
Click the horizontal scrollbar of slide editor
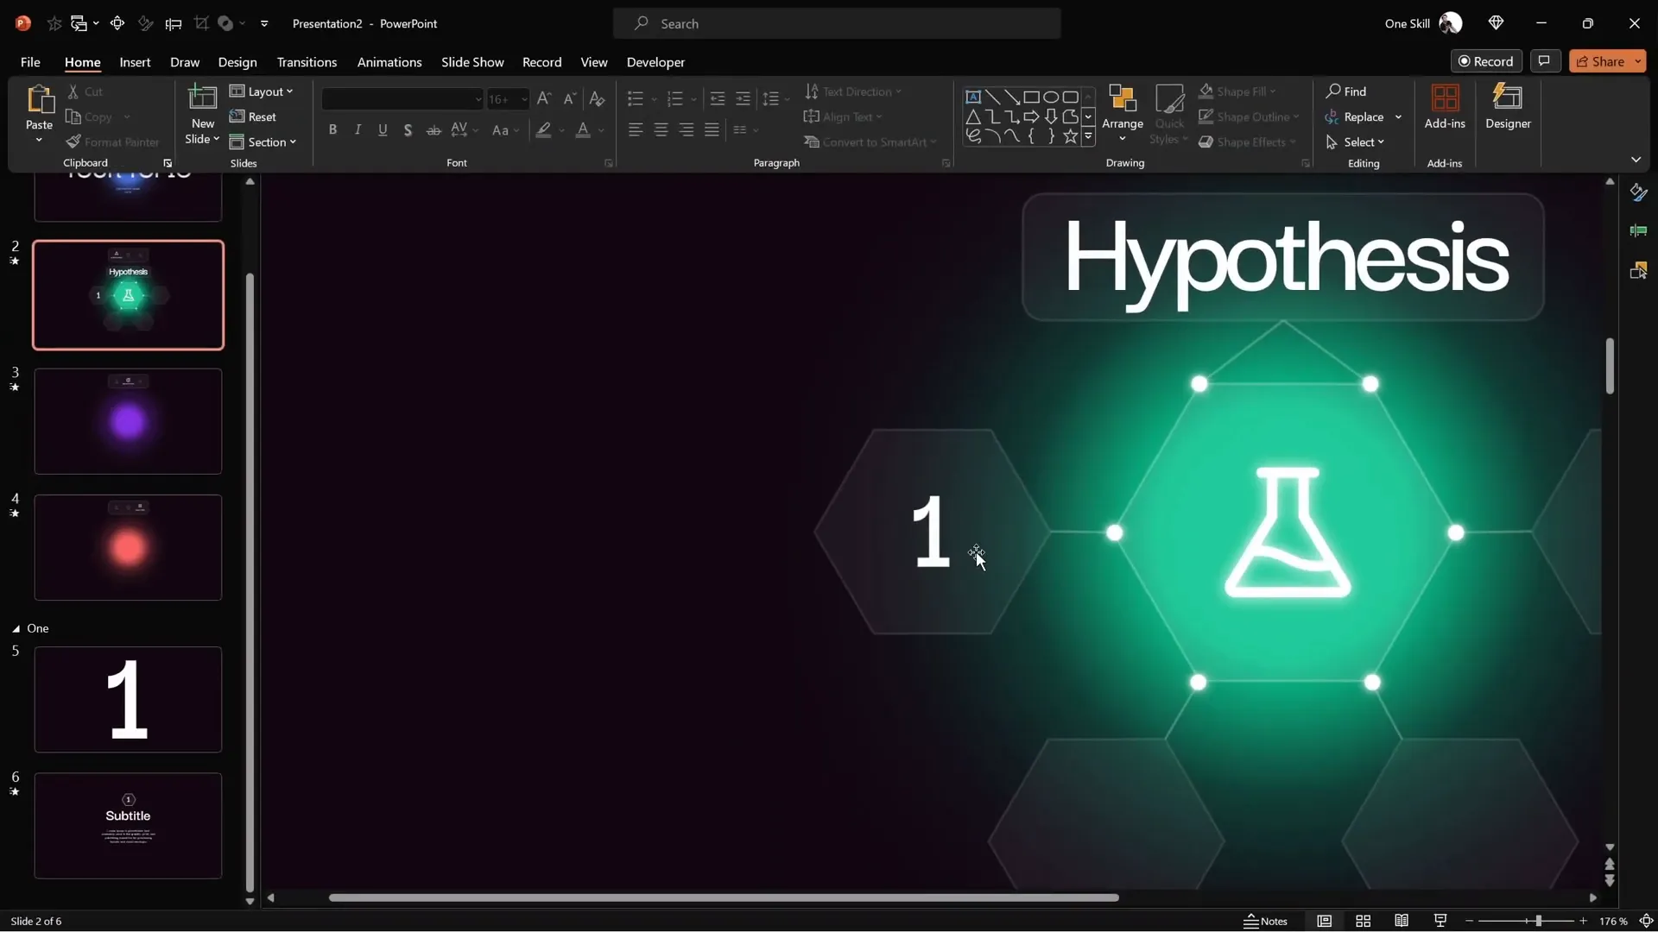click(724, 897)
